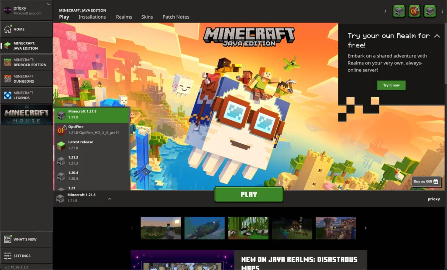Open Minecraft Dungeons from sidebar
447x270 pixels.
pyautogui.click(x=26, y=79)
